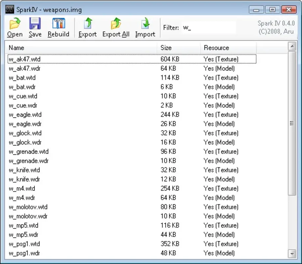Viewport: 302px width, 264px height.
Task: Rebuild the current archive
Action: pyautogui.click(x=58, y=27)
